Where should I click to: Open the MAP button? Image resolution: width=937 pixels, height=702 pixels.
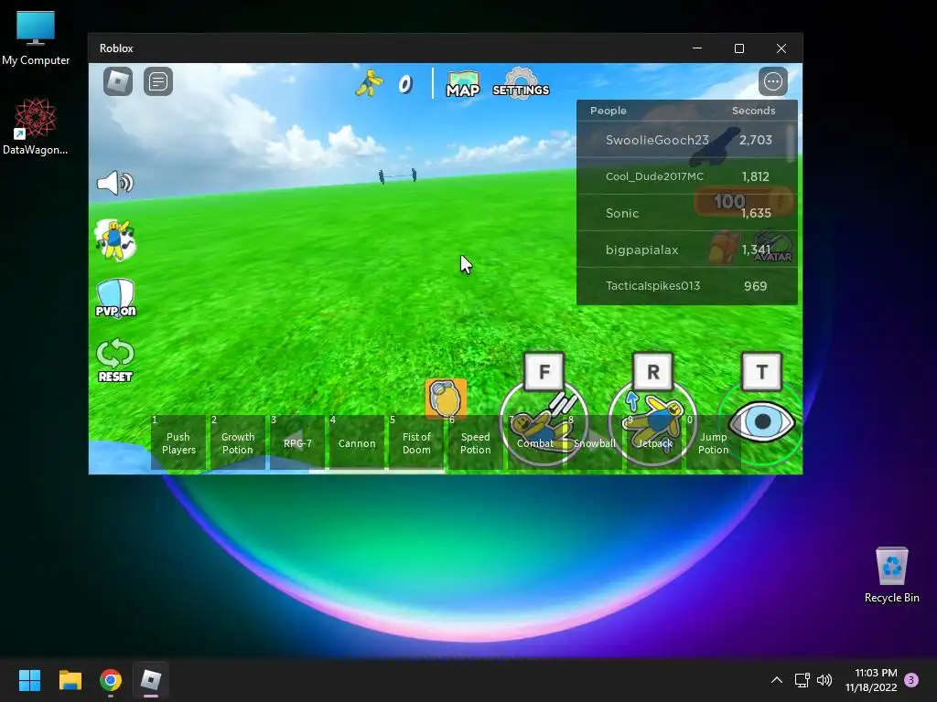pos(463,84)
